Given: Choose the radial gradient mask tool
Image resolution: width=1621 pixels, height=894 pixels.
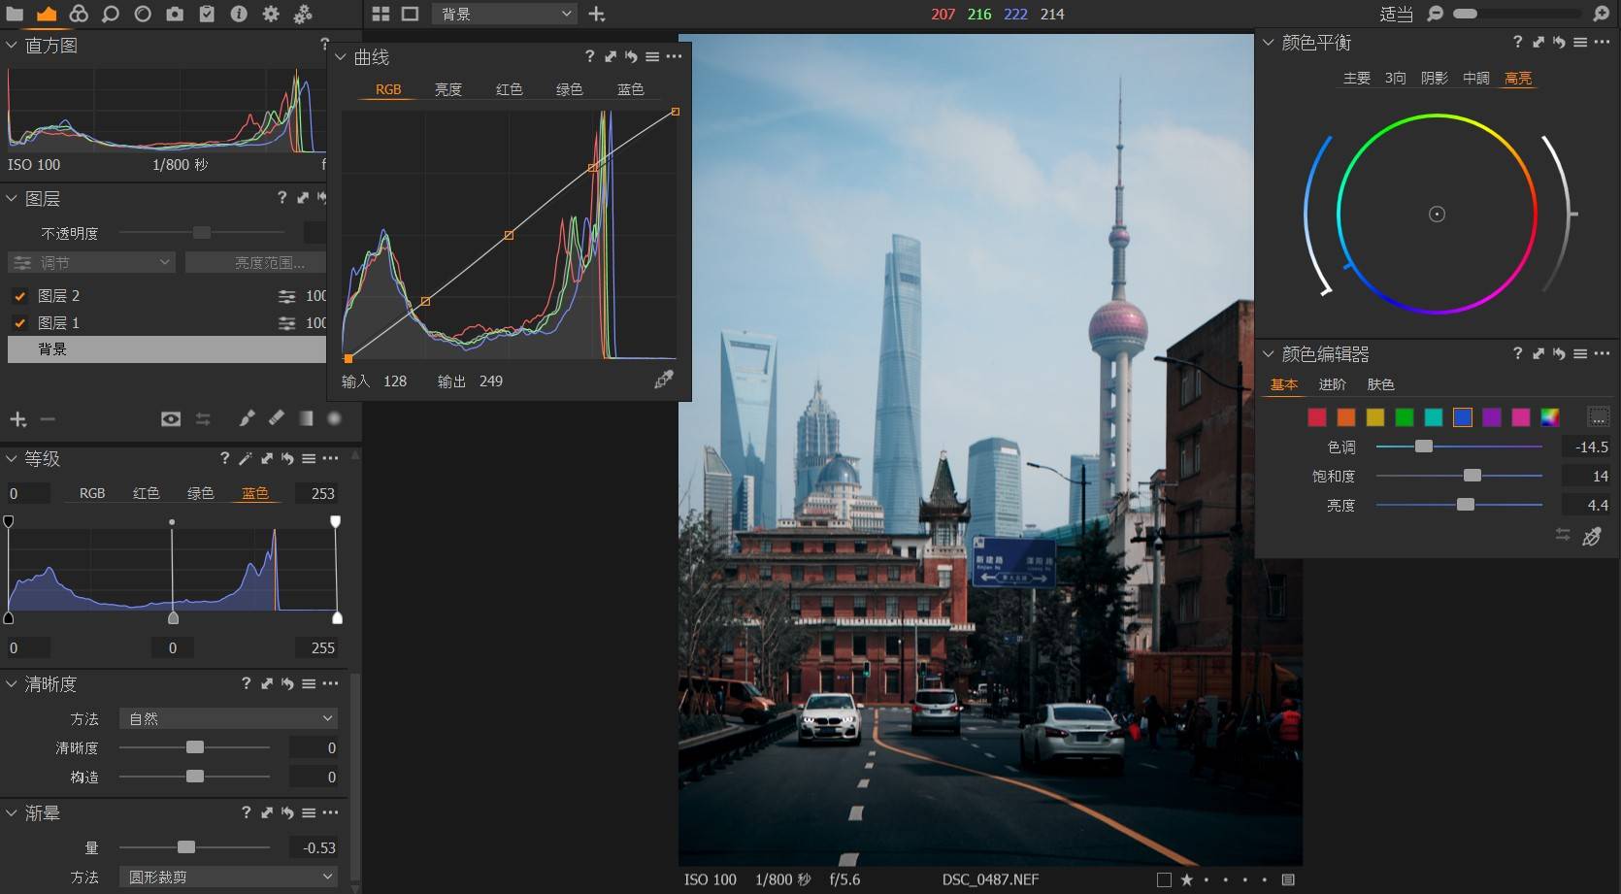Looking at the screenshot, I should pos(334,418).
